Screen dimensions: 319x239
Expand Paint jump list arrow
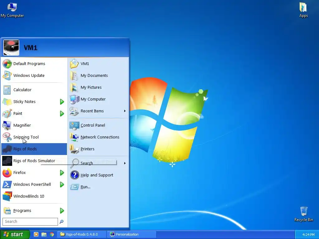(x=62, y=113)
